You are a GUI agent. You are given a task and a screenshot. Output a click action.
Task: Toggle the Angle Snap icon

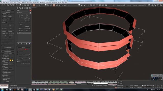[x=60, y=5]
